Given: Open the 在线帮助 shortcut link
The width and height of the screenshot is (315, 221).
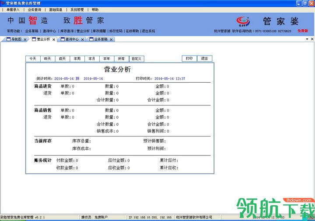Looking at the screenshot, I should (133, 31).
